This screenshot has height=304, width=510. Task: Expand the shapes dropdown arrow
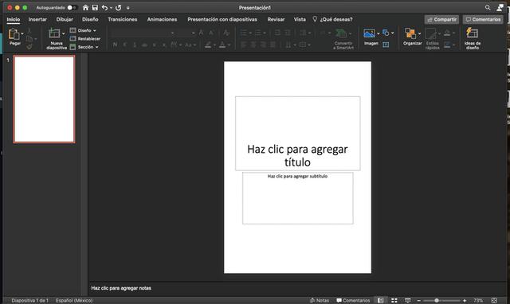(392, 33)
